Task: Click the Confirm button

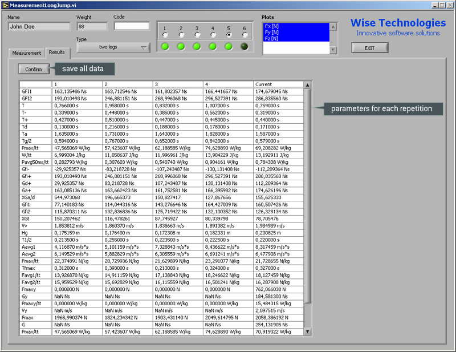Action: point(34,69)
